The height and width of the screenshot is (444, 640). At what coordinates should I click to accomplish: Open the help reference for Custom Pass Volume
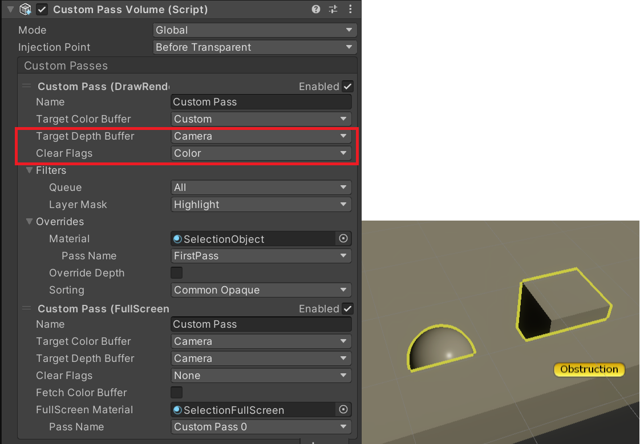(x=316, y=9)
